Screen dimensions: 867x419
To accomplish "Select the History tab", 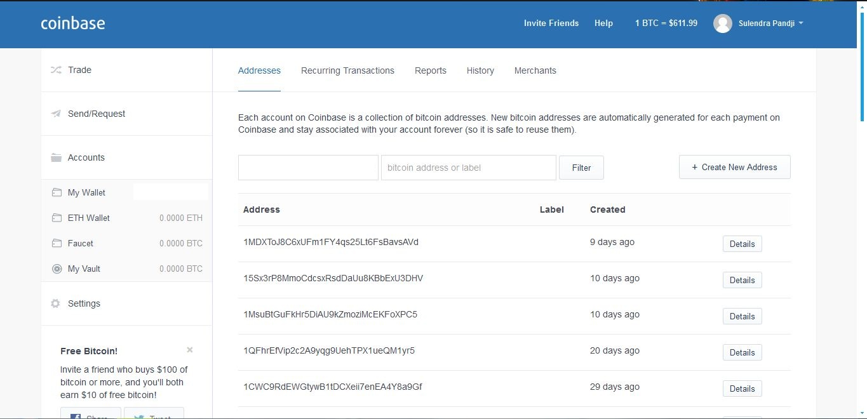I will (480, 70).
